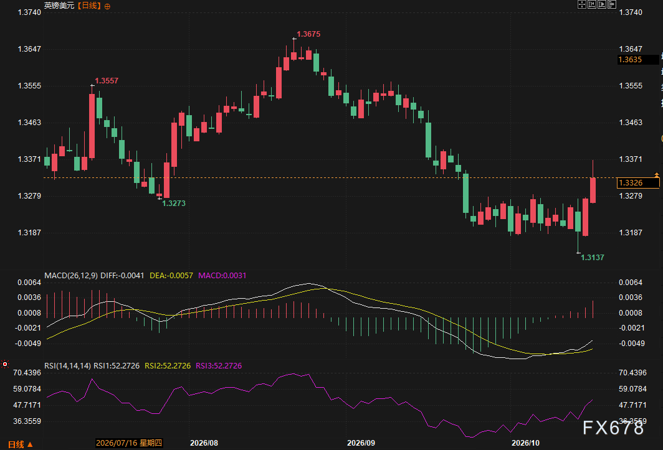Click the 1.3137 low price annotation
This screenshot has width=663, height=450.
pyautogui.click(x=593, y=257)
